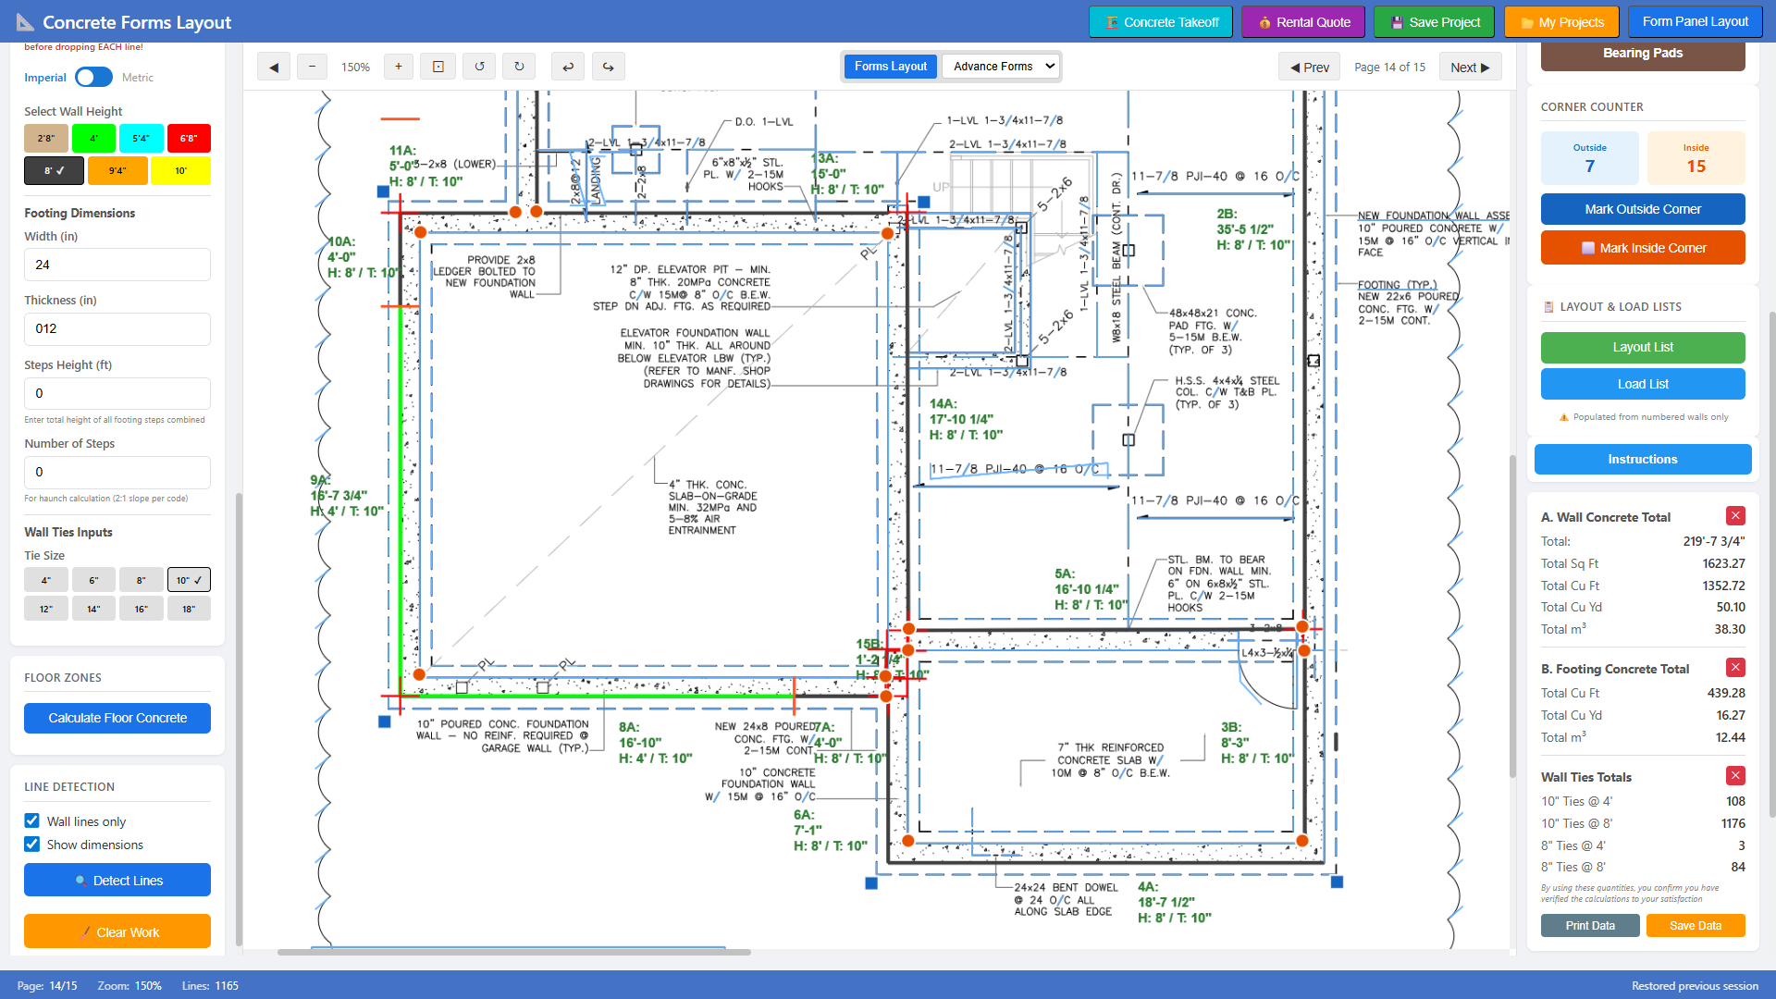Mark Outside Corner

click(1643, 209)
